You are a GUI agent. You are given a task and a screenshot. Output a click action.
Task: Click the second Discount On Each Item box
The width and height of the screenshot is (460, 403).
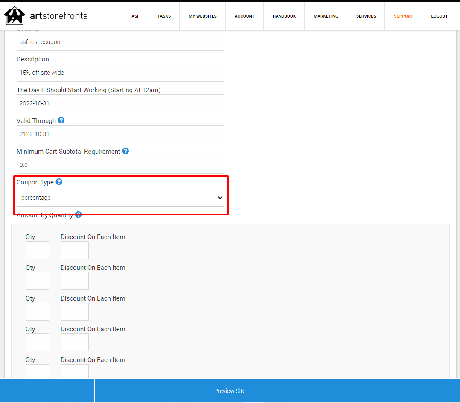(75, 281)
